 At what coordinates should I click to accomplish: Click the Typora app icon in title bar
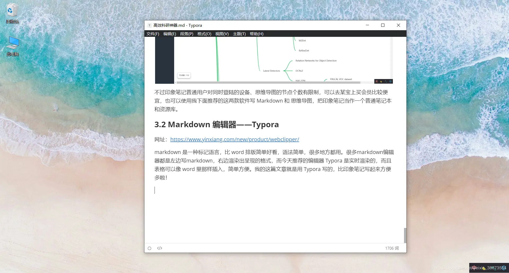(x=150, y=25)
